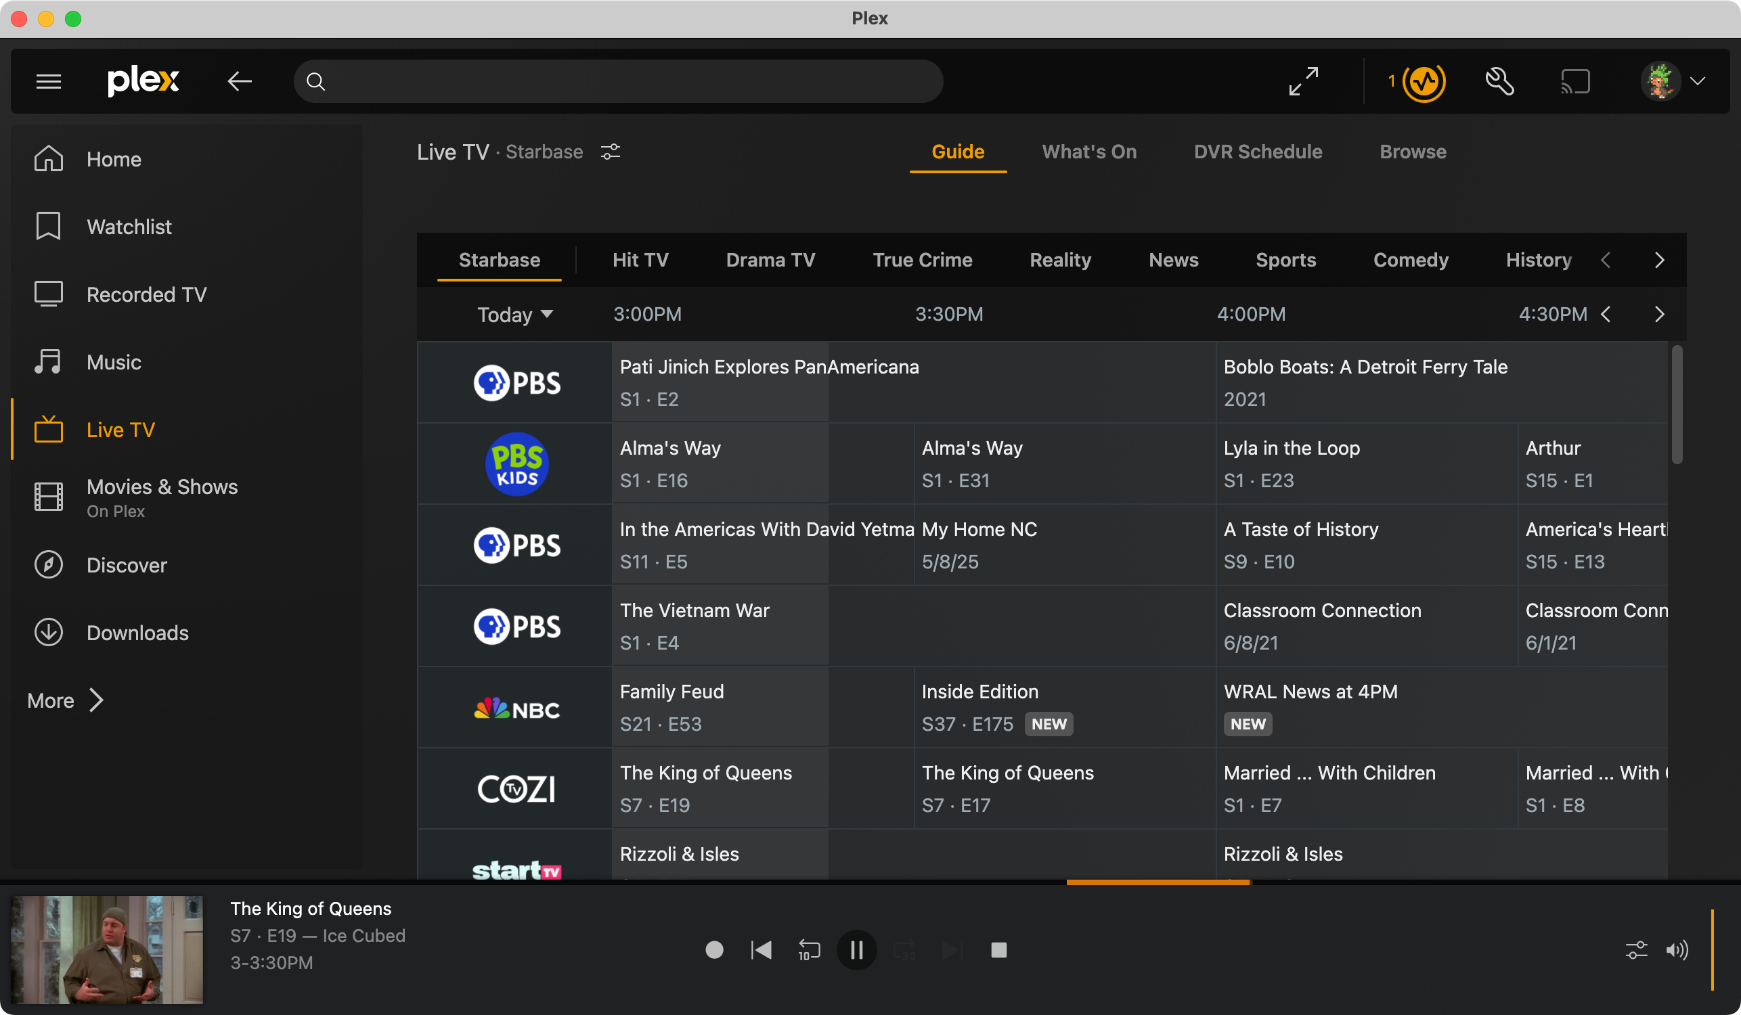Click the orange playback progress bar
This screenshot has height=1015, width=1741.
(1158, 882)
